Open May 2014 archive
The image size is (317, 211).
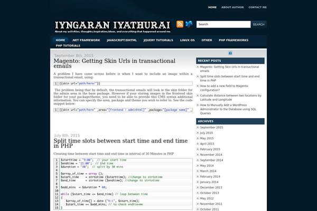pos(207,166)
